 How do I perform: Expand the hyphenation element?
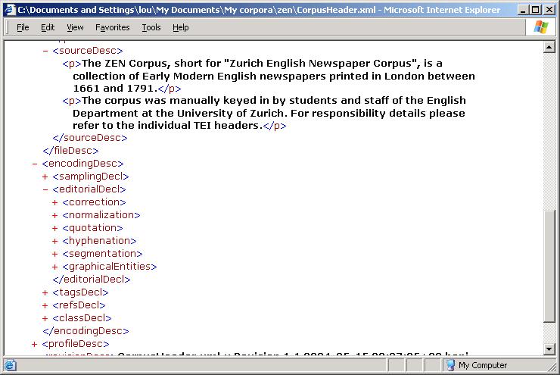pos(55,241)
